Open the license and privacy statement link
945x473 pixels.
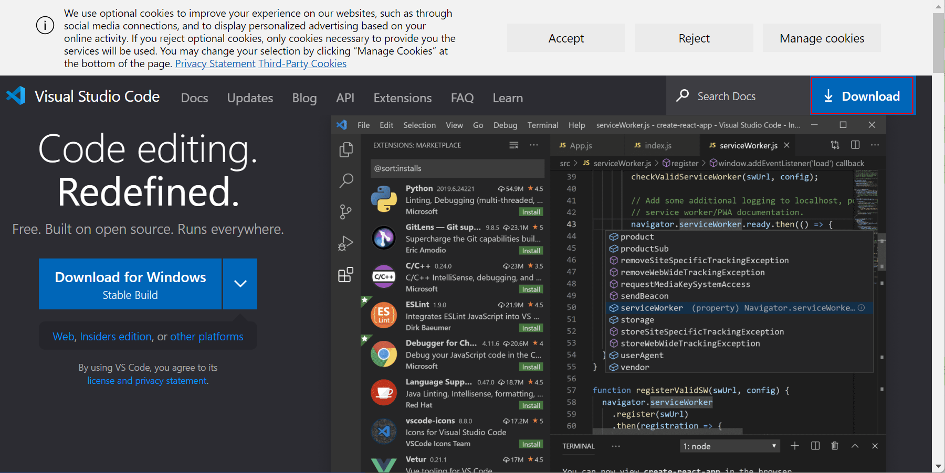tap(147, 381)
